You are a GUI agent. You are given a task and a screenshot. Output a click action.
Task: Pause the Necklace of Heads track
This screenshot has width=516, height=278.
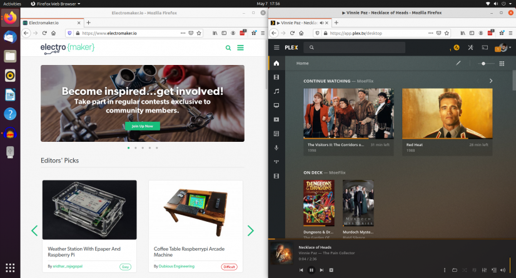(311, 270)
